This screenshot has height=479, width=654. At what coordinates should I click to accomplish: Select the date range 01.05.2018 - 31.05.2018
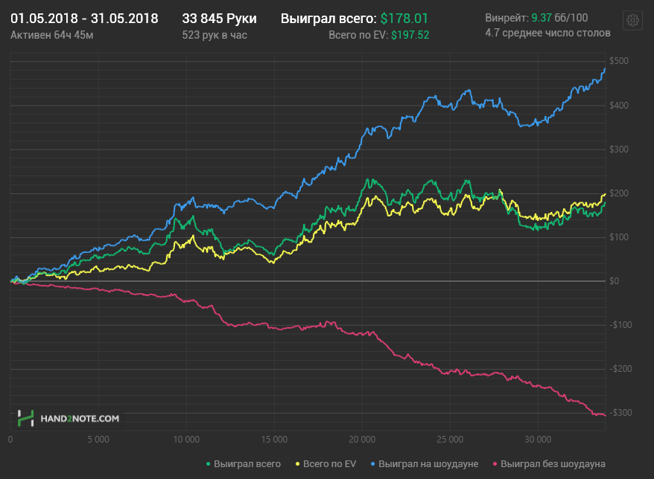(84, 19)
